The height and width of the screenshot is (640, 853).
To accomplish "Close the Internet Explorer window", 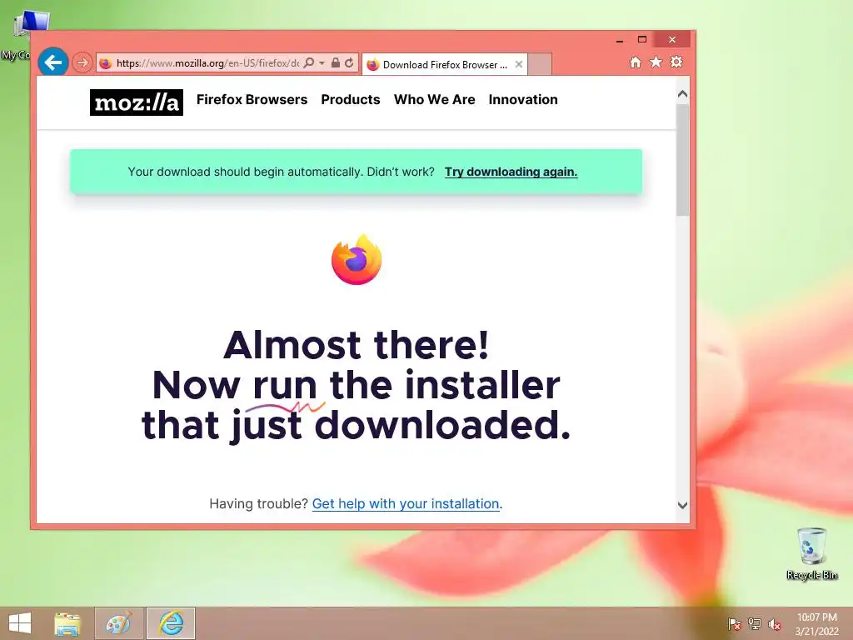I will (x=672, y=40).
